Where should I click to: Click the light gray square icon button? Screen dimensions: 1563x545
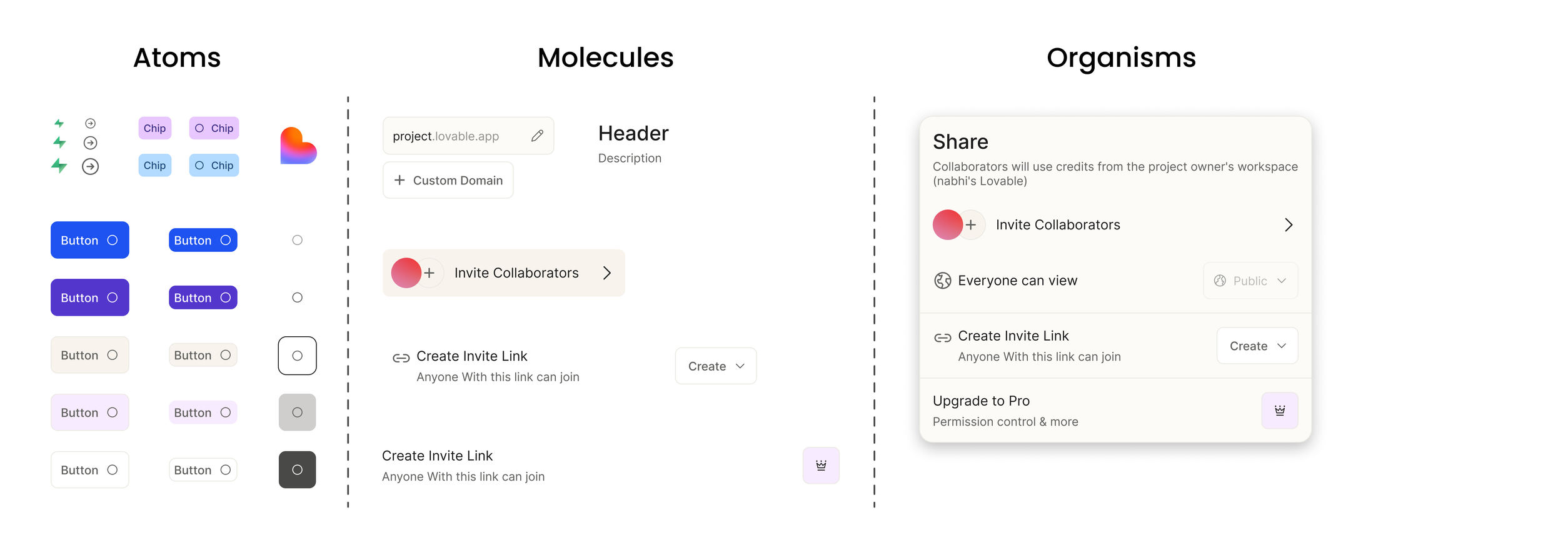tap(298, 412)
